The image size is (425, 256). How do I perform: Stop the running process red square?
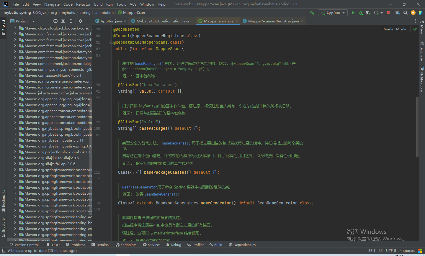click(388, 13)
